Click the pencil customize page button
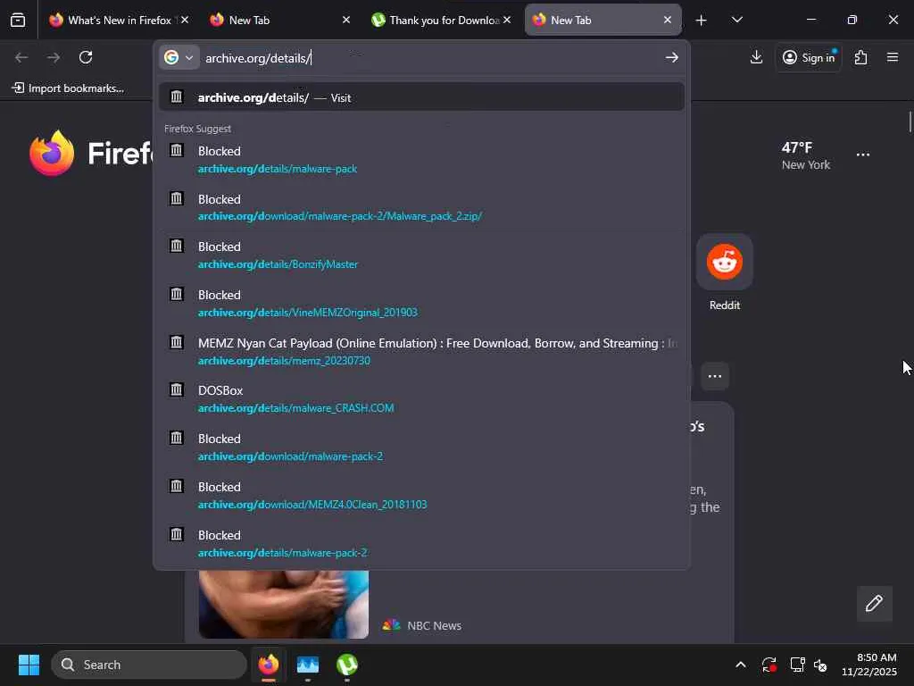914x686 pixels. point(875,603)
